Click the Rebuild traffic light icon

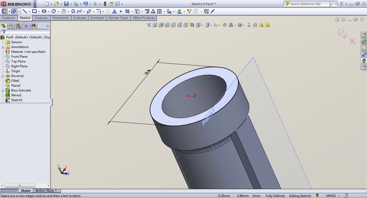click(x=105, y=4)
